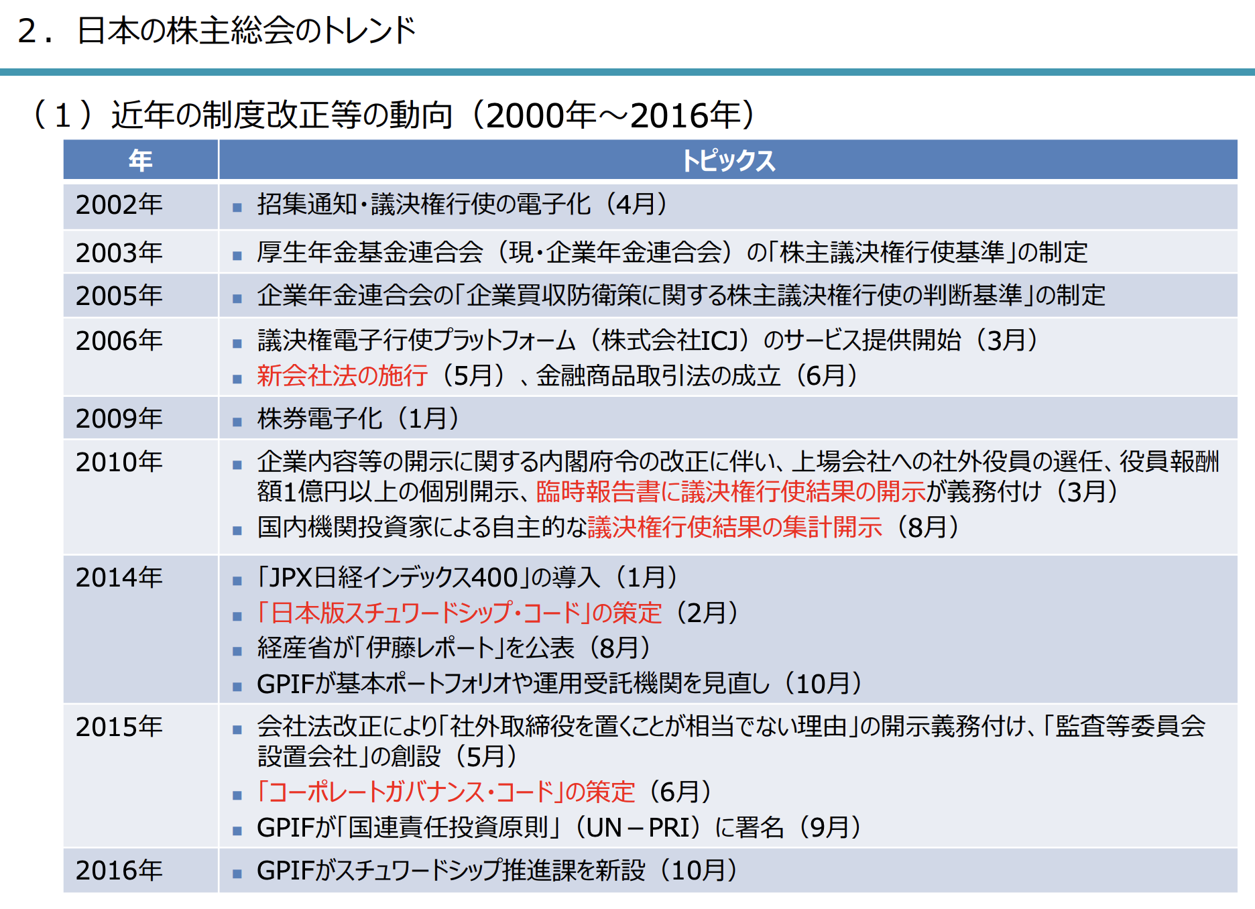The width and height of the screenshot is (1255, 909).
Task: Click red text 新会社法の施行
Action: pos(343,375)
